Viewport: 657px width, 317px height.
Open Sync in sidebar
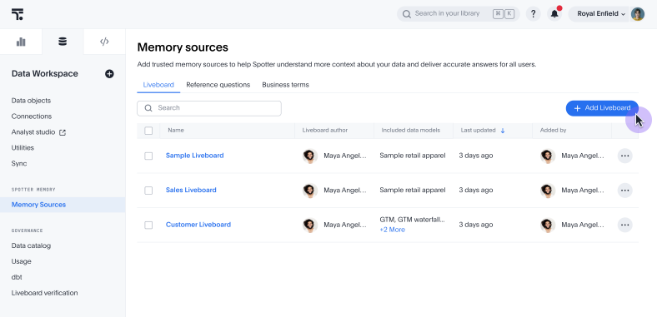(19, 164)
